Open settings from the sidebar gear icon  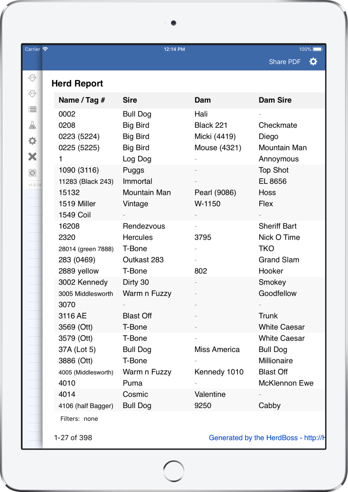tap(32, 141)
